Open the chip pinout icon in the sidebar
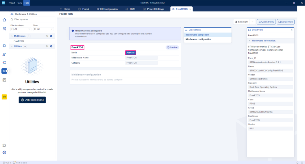Viewport: 305px width, 164px height. pos(4,46)
